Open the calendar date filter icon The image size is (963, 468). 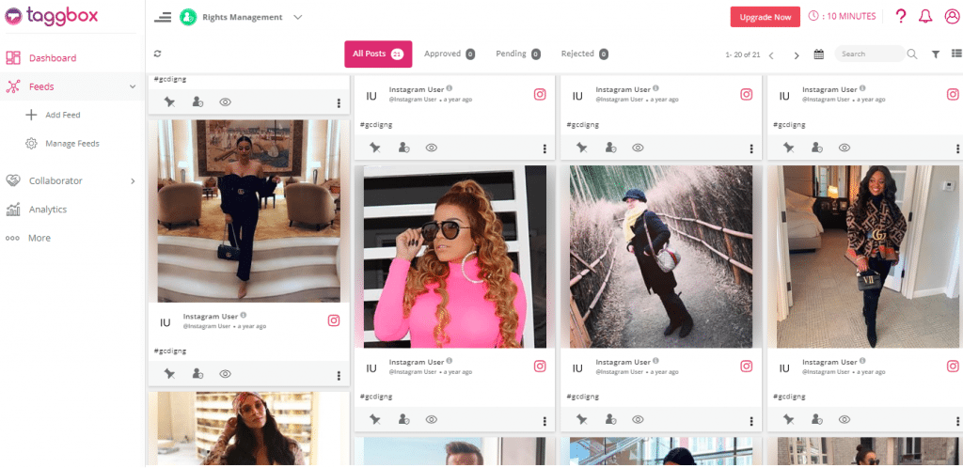pos(818,55)
